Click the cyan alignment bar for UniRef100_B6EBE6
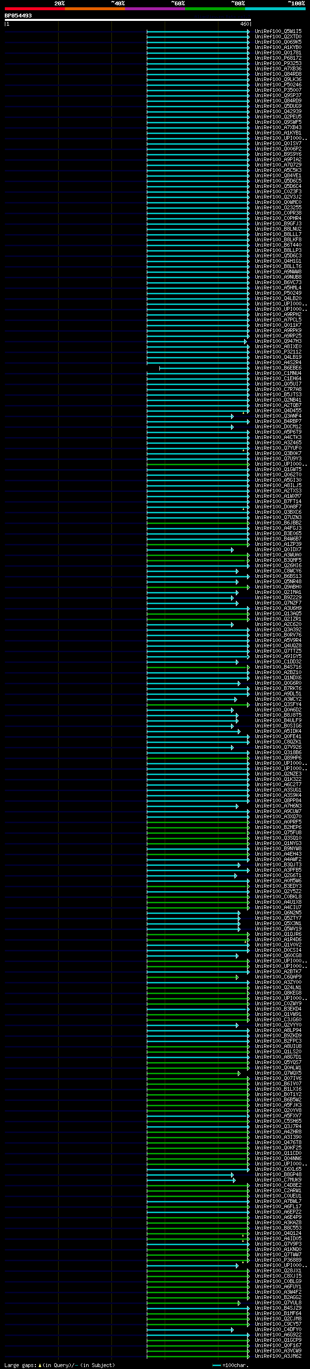Viewport: 310px width, 1369px height. click(204, 368)
